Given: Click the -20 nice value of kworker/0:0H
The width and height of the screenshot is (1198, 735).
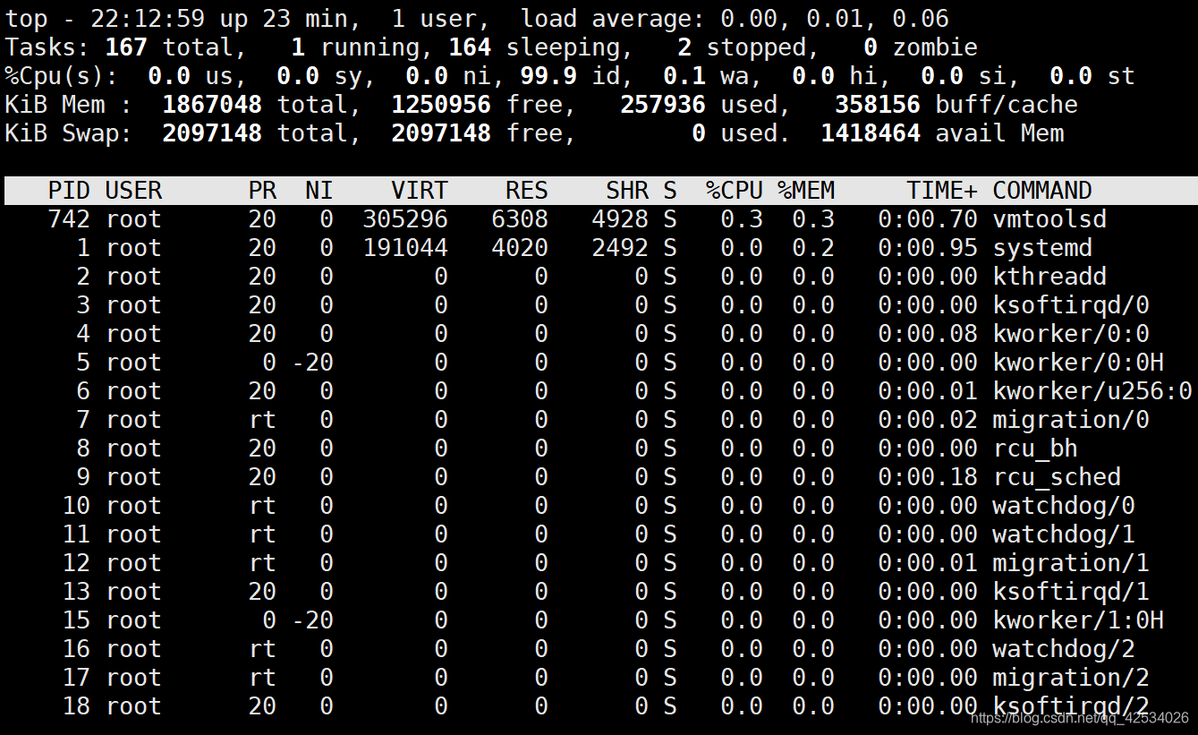Looking at the screenshot, I should 312,363.
